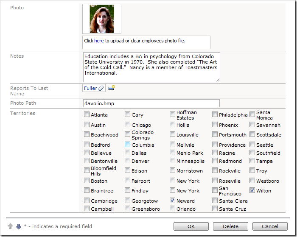Click the Cancel button

coord(270,226)
